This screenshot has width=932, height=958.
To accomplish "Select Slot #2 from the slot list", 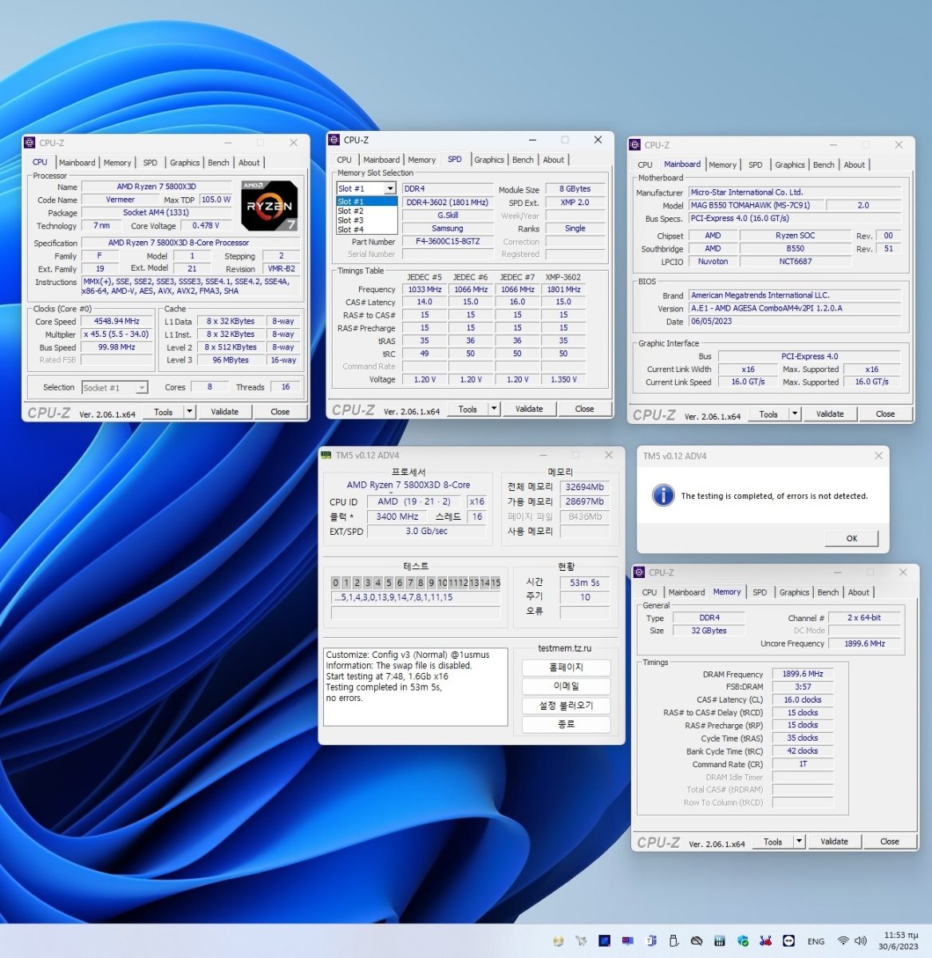I will [367, 211].
